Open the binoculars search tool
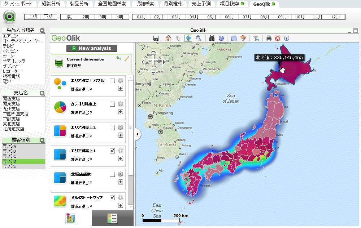 pos(212,38)
